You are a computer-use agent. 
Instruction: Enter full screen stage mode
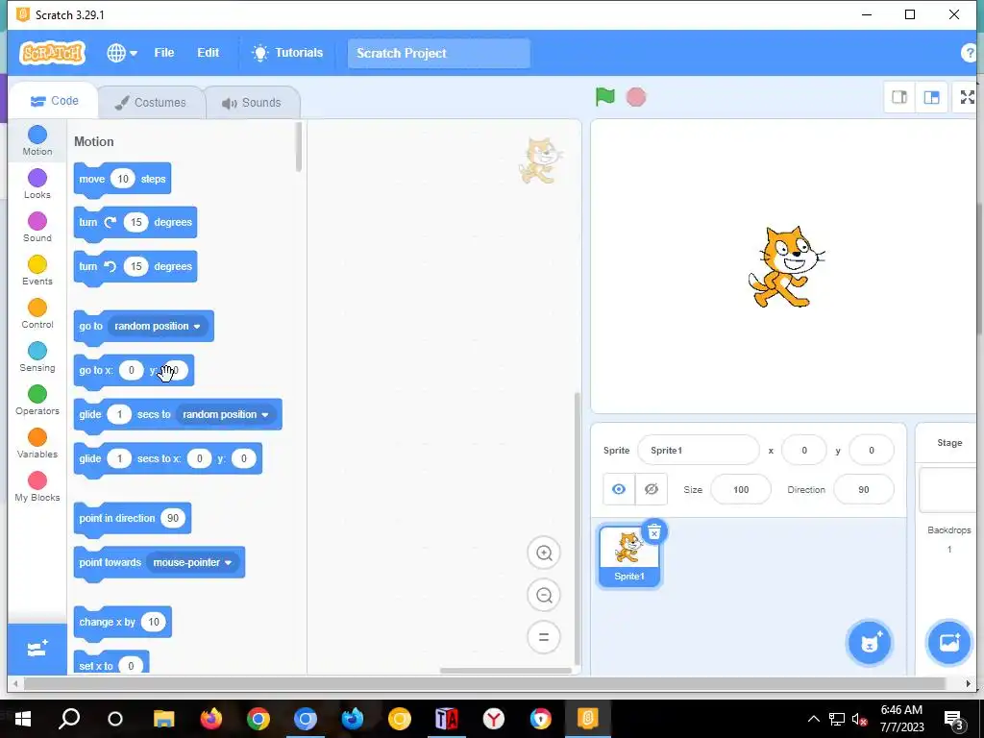tap(967, 97)
